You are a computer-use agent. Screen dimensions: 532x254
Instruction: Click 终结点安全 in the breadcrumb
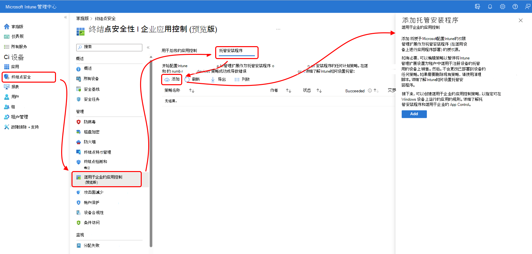pyautogui.click(x=105, y=19)
